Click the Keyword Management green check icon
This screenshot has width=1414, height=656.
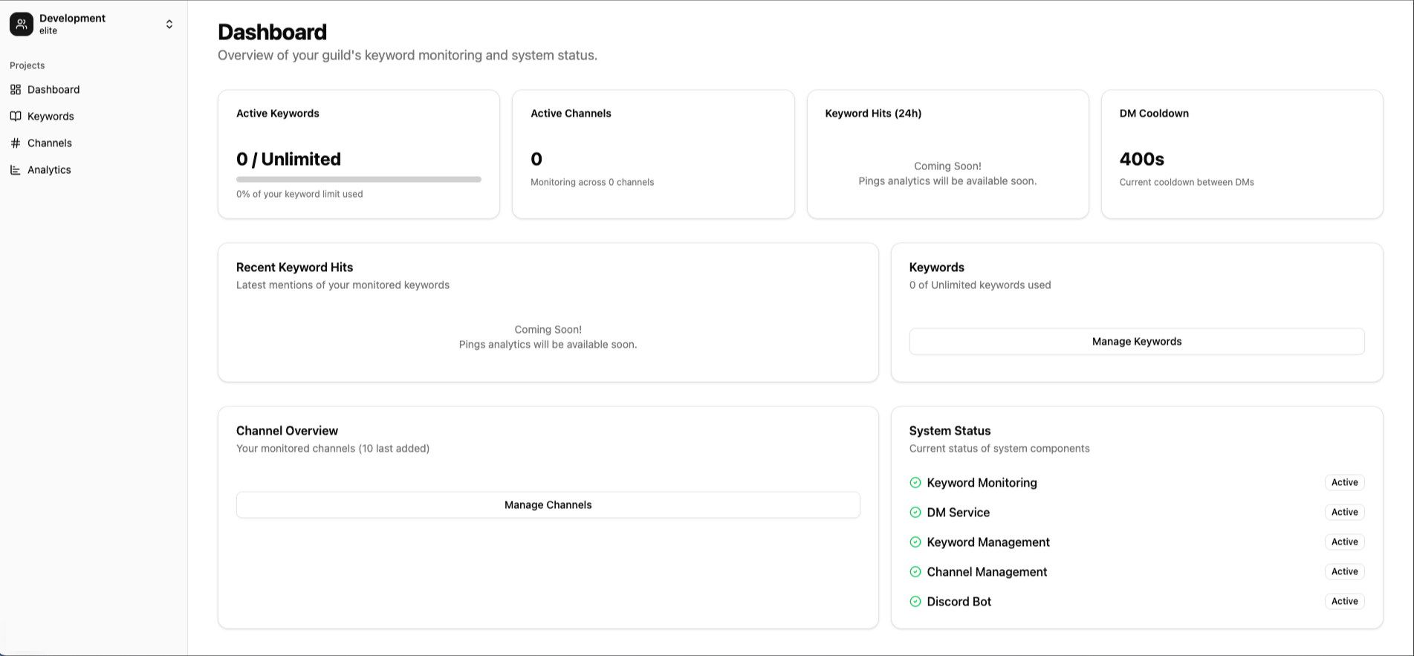(915, 542)
